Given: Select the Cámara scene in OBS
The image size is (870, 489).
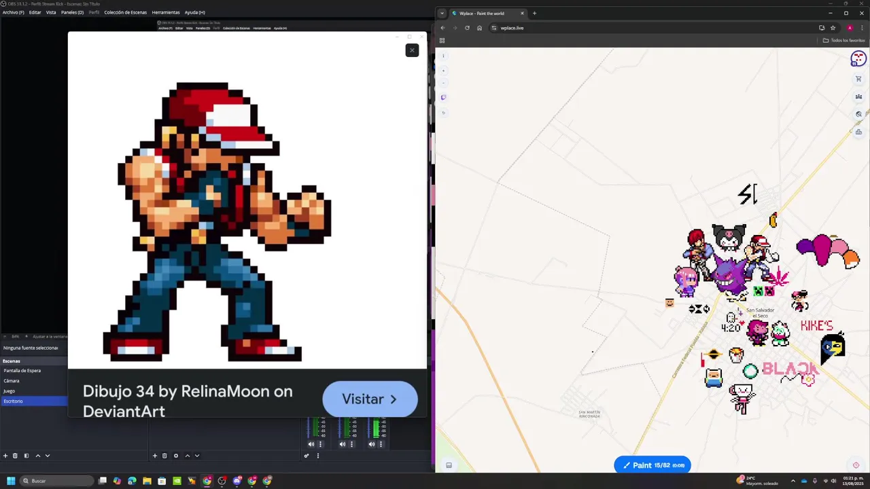Looking at the screenshot, I should tap(34, 381).
